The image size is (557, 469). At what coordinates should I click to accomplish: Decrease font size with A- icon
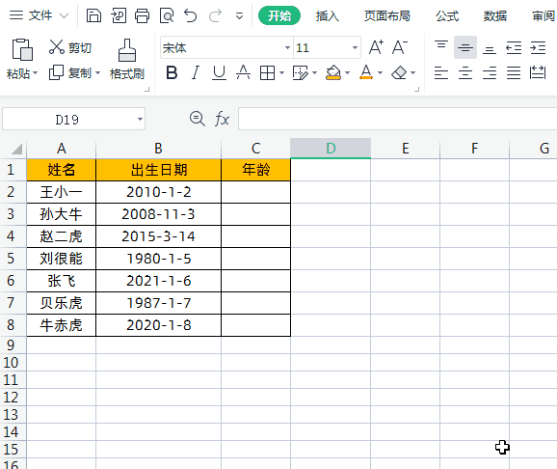[400, 47]
